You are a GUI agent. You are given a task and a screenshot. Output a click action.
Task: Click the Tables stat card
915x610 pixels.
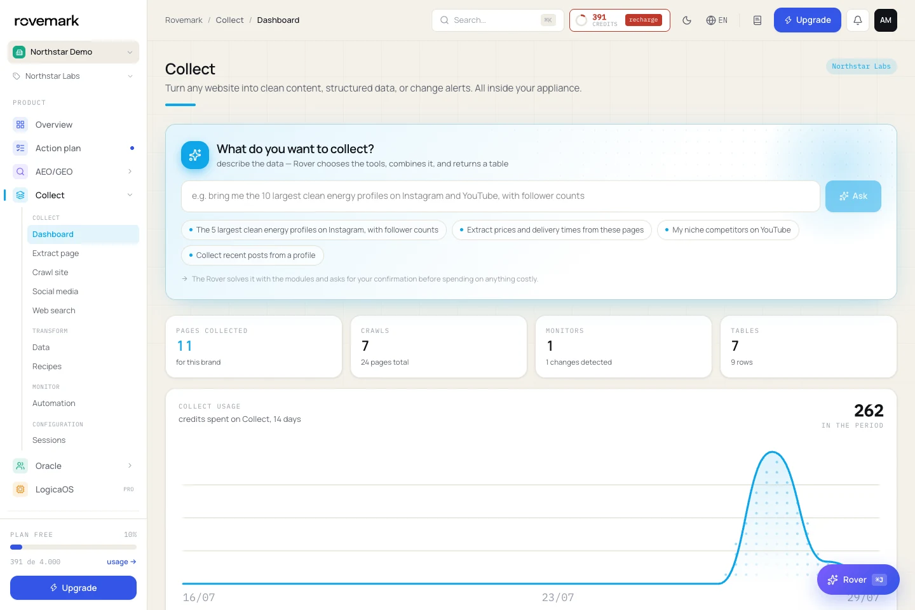tap(808, 347)
